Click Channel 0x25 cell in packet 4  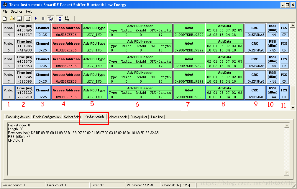click(42, 30)
